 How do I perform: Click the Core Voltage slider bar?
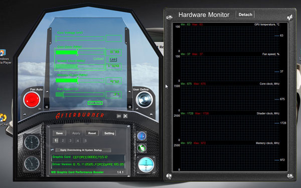80,39
